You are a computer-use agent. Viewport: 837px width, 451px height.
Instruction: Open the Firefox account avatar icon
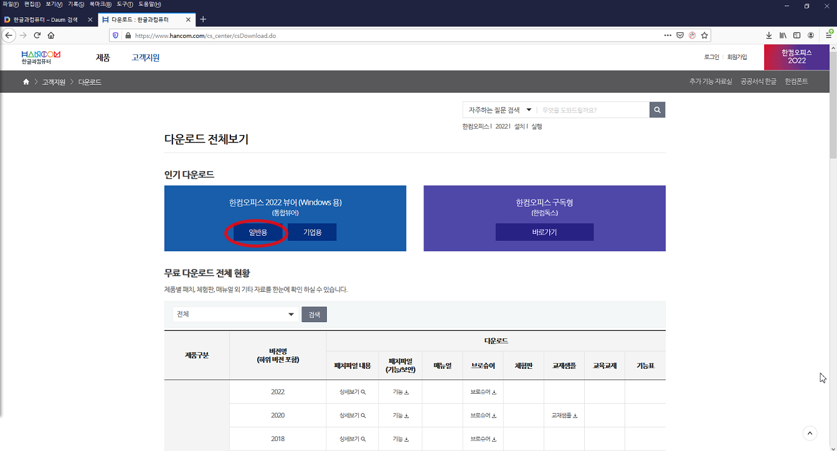coord(811,35)
